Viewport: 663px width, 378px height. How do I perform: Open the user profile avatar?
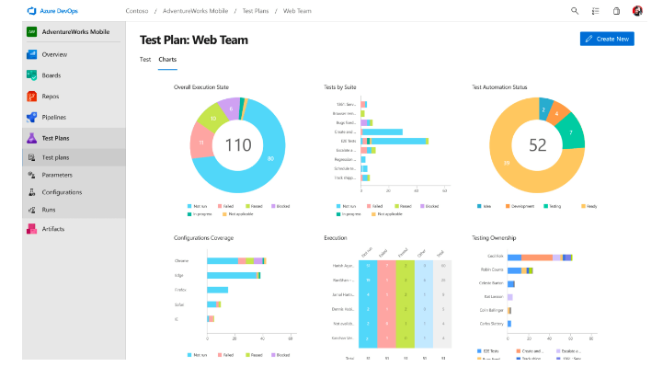[x=637, y=11]
